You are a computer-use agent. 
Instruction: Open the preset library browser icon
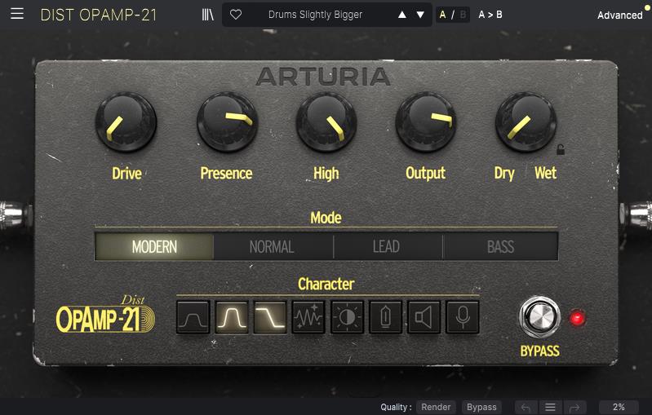click(x=207, y=15)
